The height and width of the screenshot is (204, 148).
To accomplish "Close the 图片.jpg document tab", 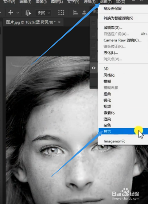I will click(59, 22).
